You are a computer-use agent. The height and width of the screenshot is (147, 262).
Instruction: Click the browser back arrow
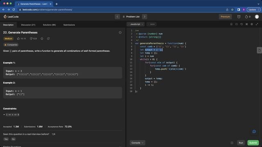coord(4,10)
